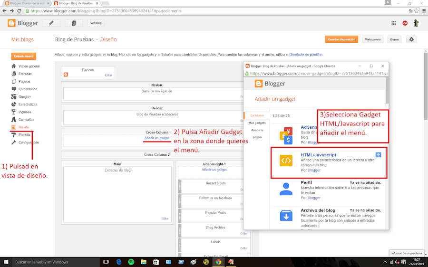428x267 pixels.
Task: Go back with browser back arrow
Action: pos(4,11)
